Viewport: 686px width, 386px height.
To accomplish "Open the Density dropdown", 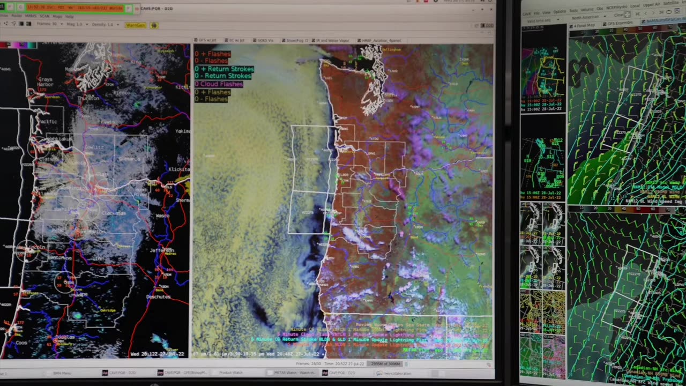I will point(105,24).
